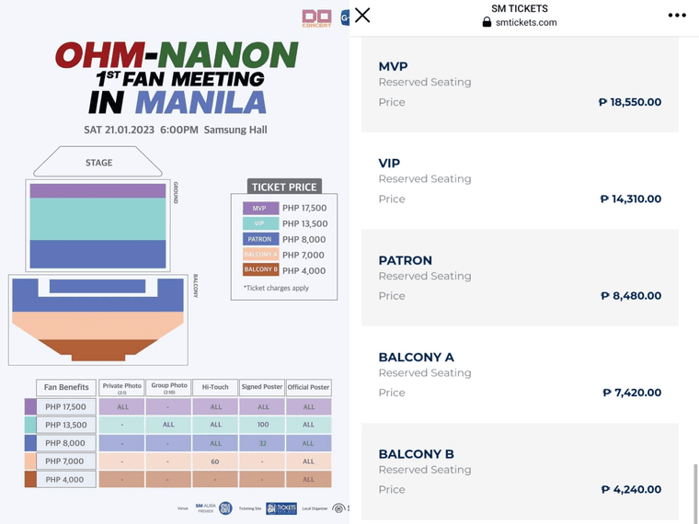Choose the PATRON ticket listing
Image resolution: width=699 pixels, height=524 pixels.
[520, 278]
